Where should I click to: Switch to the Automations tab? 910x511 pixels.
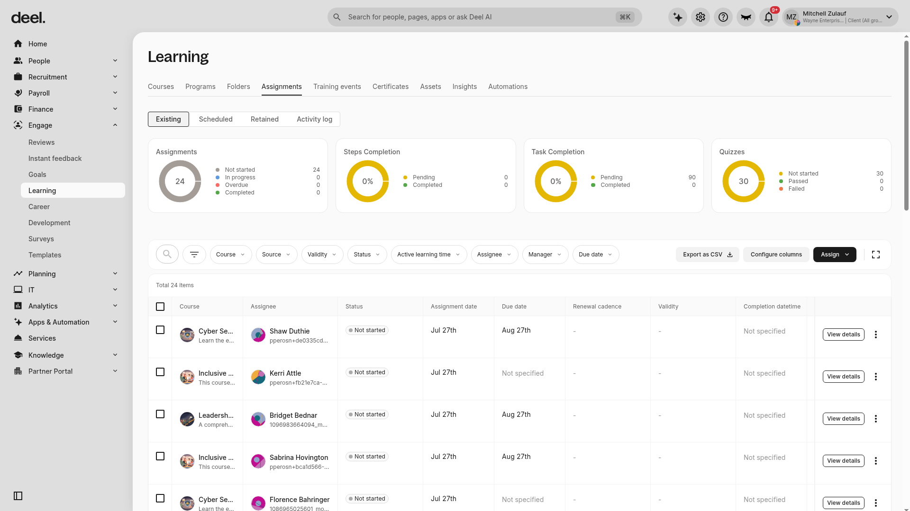click(508, 87)
